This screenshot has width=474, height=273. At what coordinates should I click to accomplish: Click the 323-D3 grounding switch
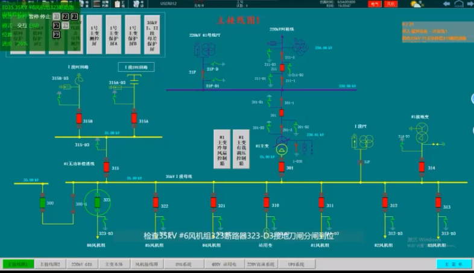(105, 223)
